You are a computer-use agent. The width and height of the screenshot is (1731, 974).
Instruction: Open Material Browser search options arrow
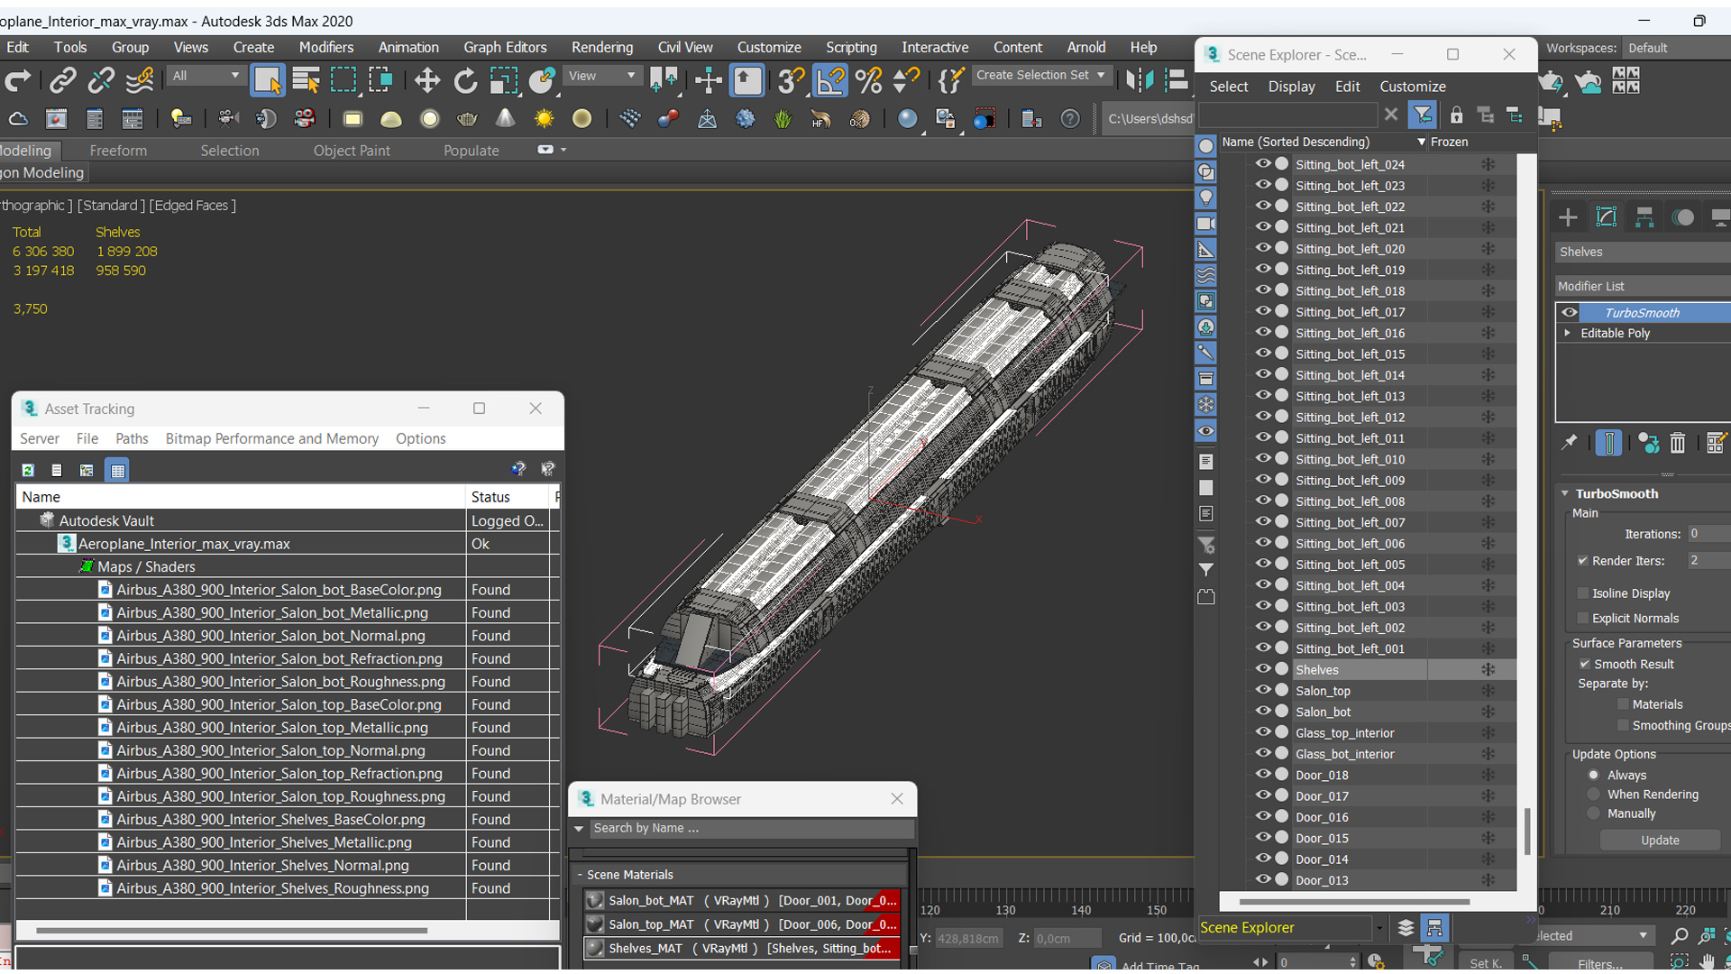coord(579,828)
